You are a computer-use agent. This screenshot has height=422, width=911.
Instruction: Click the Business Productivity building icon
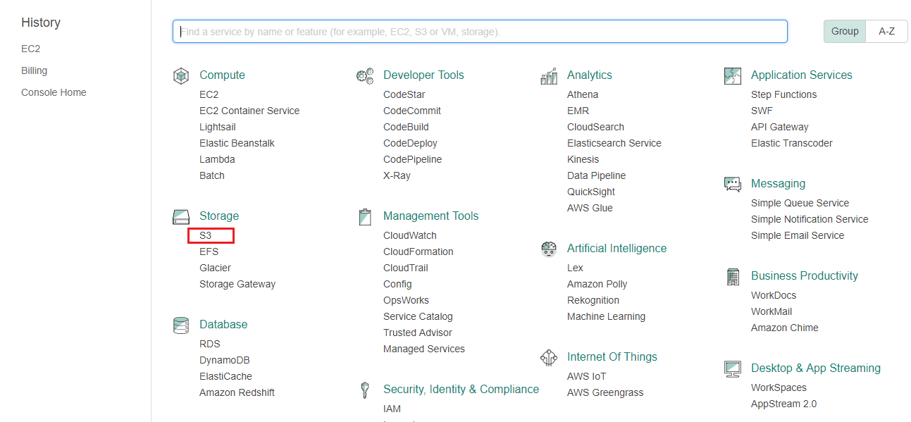pos(733,277)
